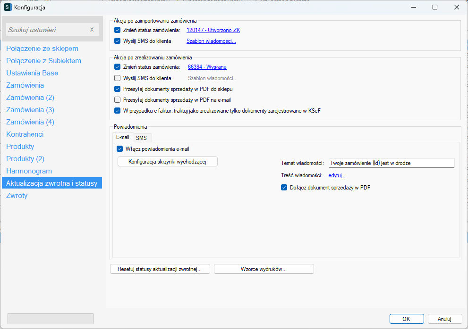Click 'edytuj...' message content link

point(337,175)
